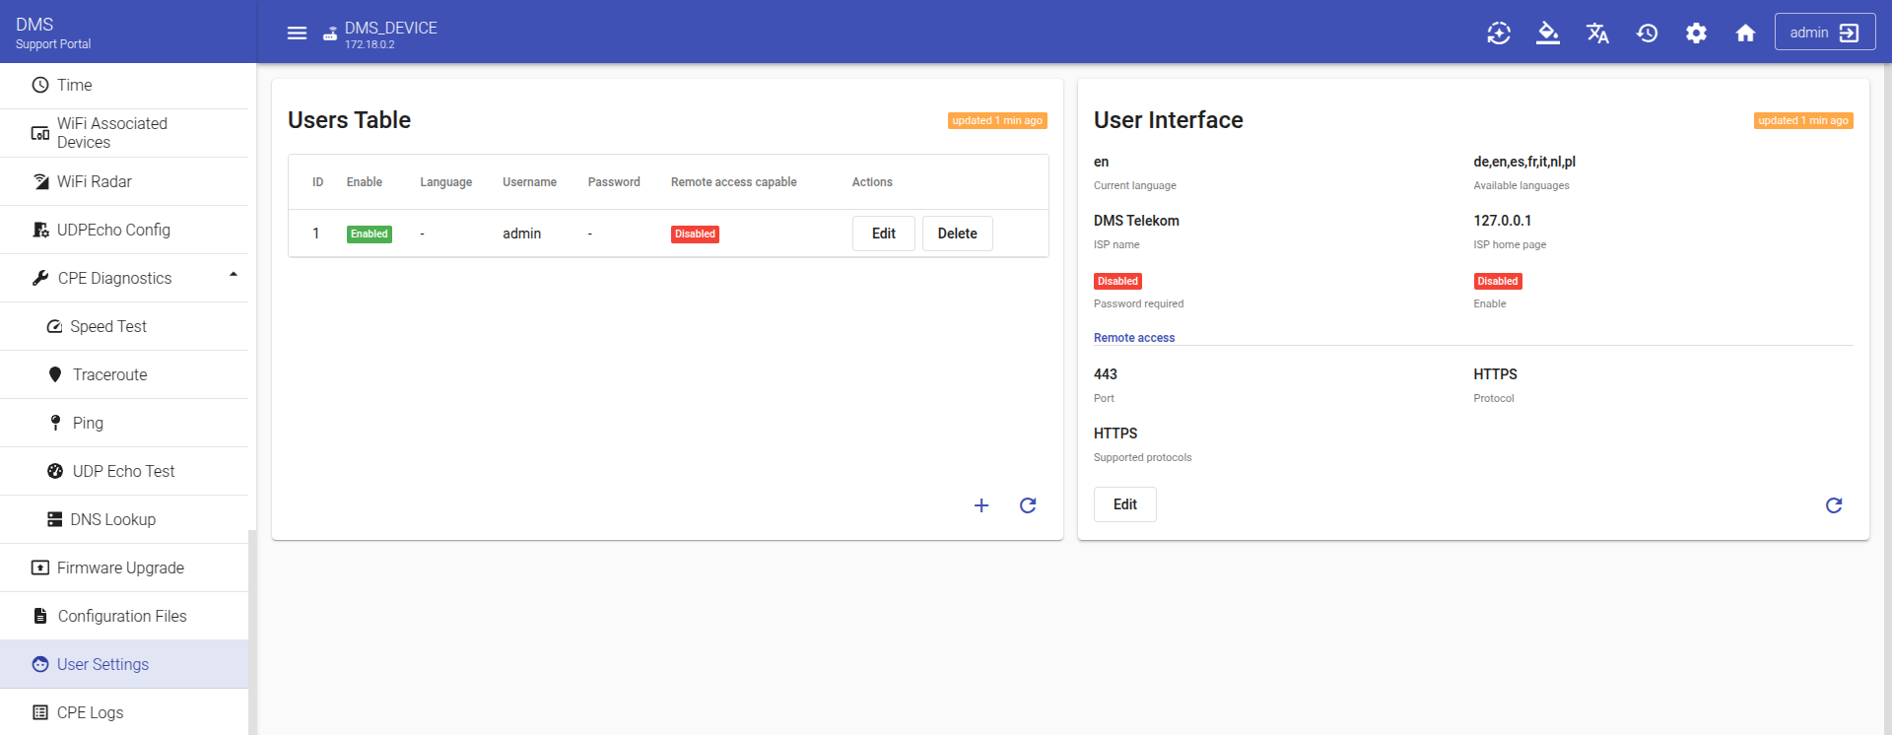Open Firmware Upgrade menu item
The image size is (1892, 735).
pyautogui.click(x=120, y=568)
